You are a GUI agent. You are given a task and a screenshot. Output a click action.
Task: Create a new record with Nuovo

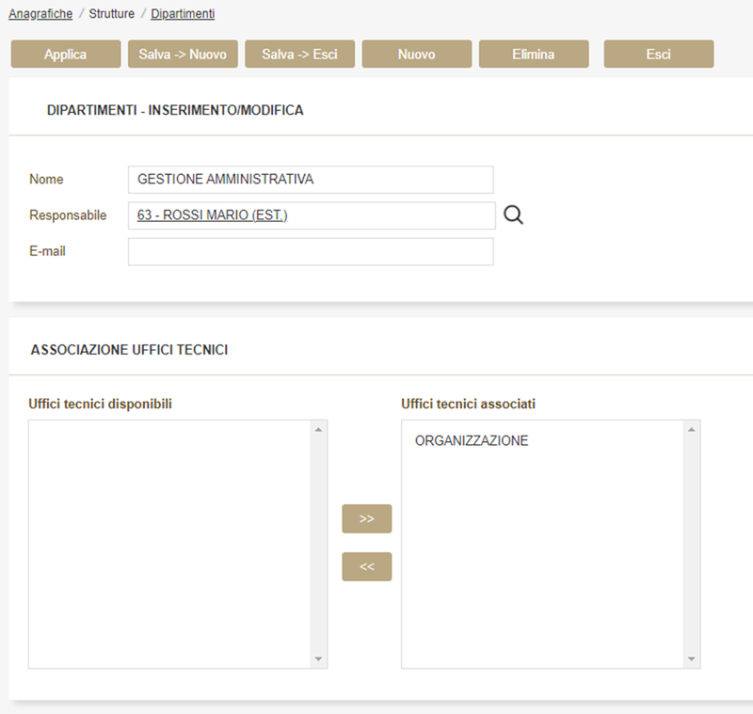click(416, 55)
